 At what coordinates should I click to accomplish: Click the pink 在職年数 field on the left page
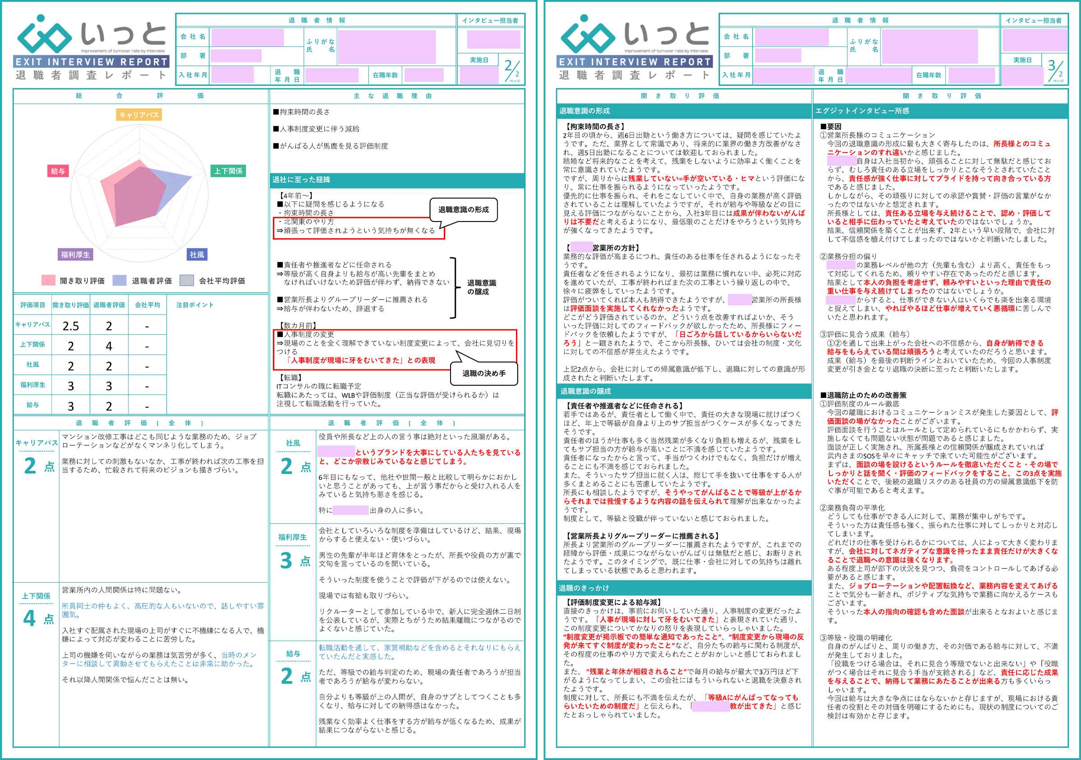424,75
